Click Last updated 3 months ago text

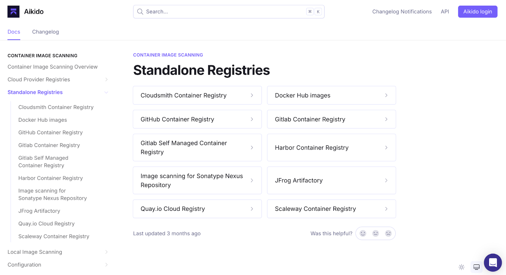pyautogui.click(x=167, y=233)
